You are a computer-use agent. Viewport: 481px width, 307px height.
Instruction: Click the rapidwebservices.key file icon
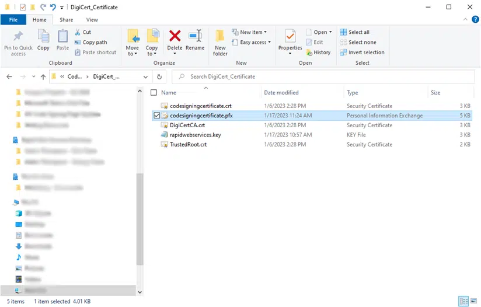165,135
